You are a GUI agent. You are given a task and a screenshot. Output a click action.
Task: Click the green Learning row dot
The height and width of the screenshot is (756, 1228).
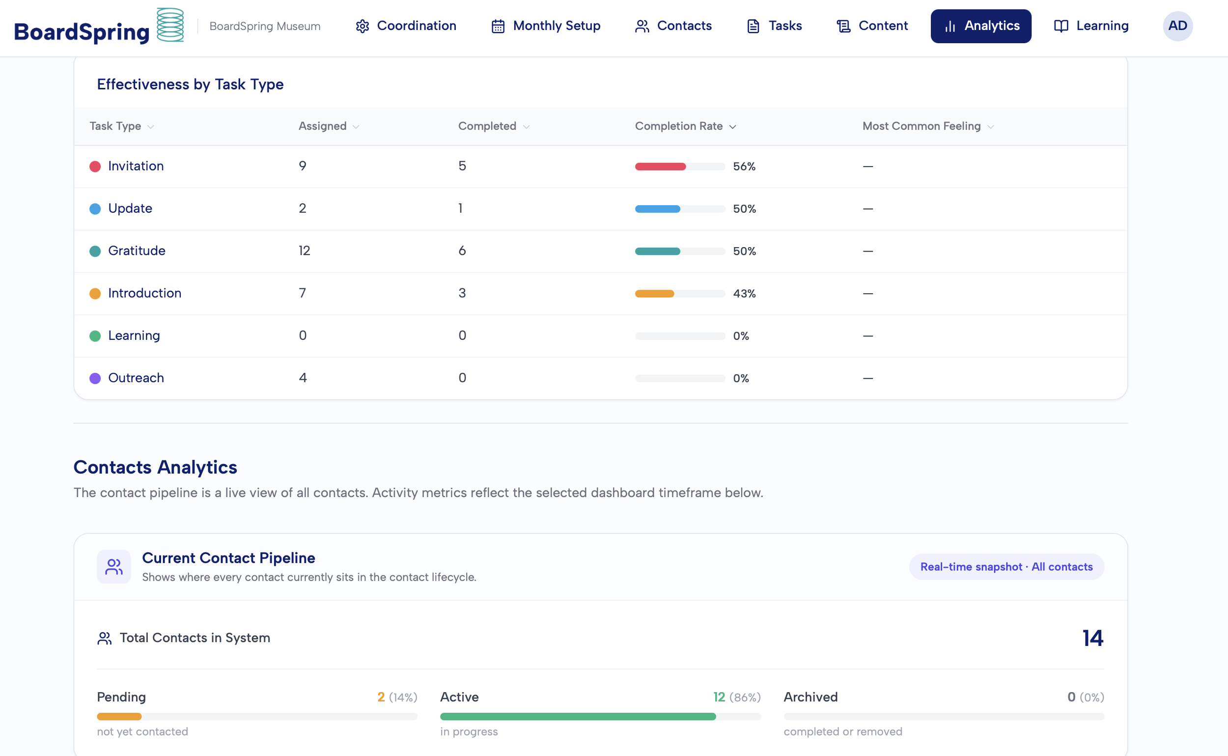[95, 336]
